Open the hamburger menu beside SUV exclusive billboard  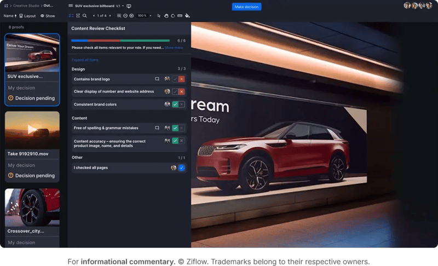(x=71, y=5)
